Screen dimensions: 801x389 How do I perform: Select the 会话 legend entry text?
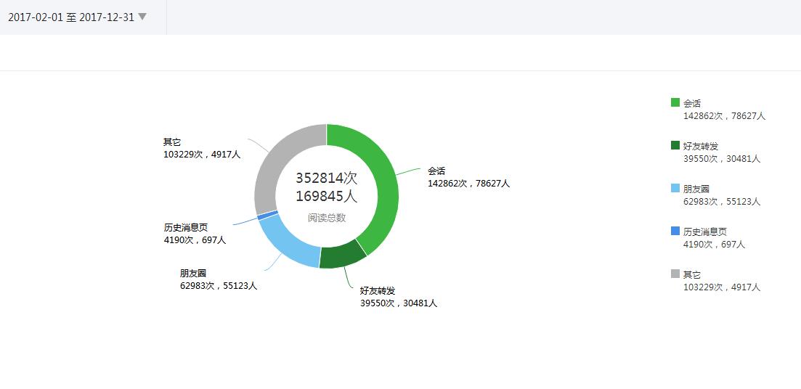pos(692,103)
